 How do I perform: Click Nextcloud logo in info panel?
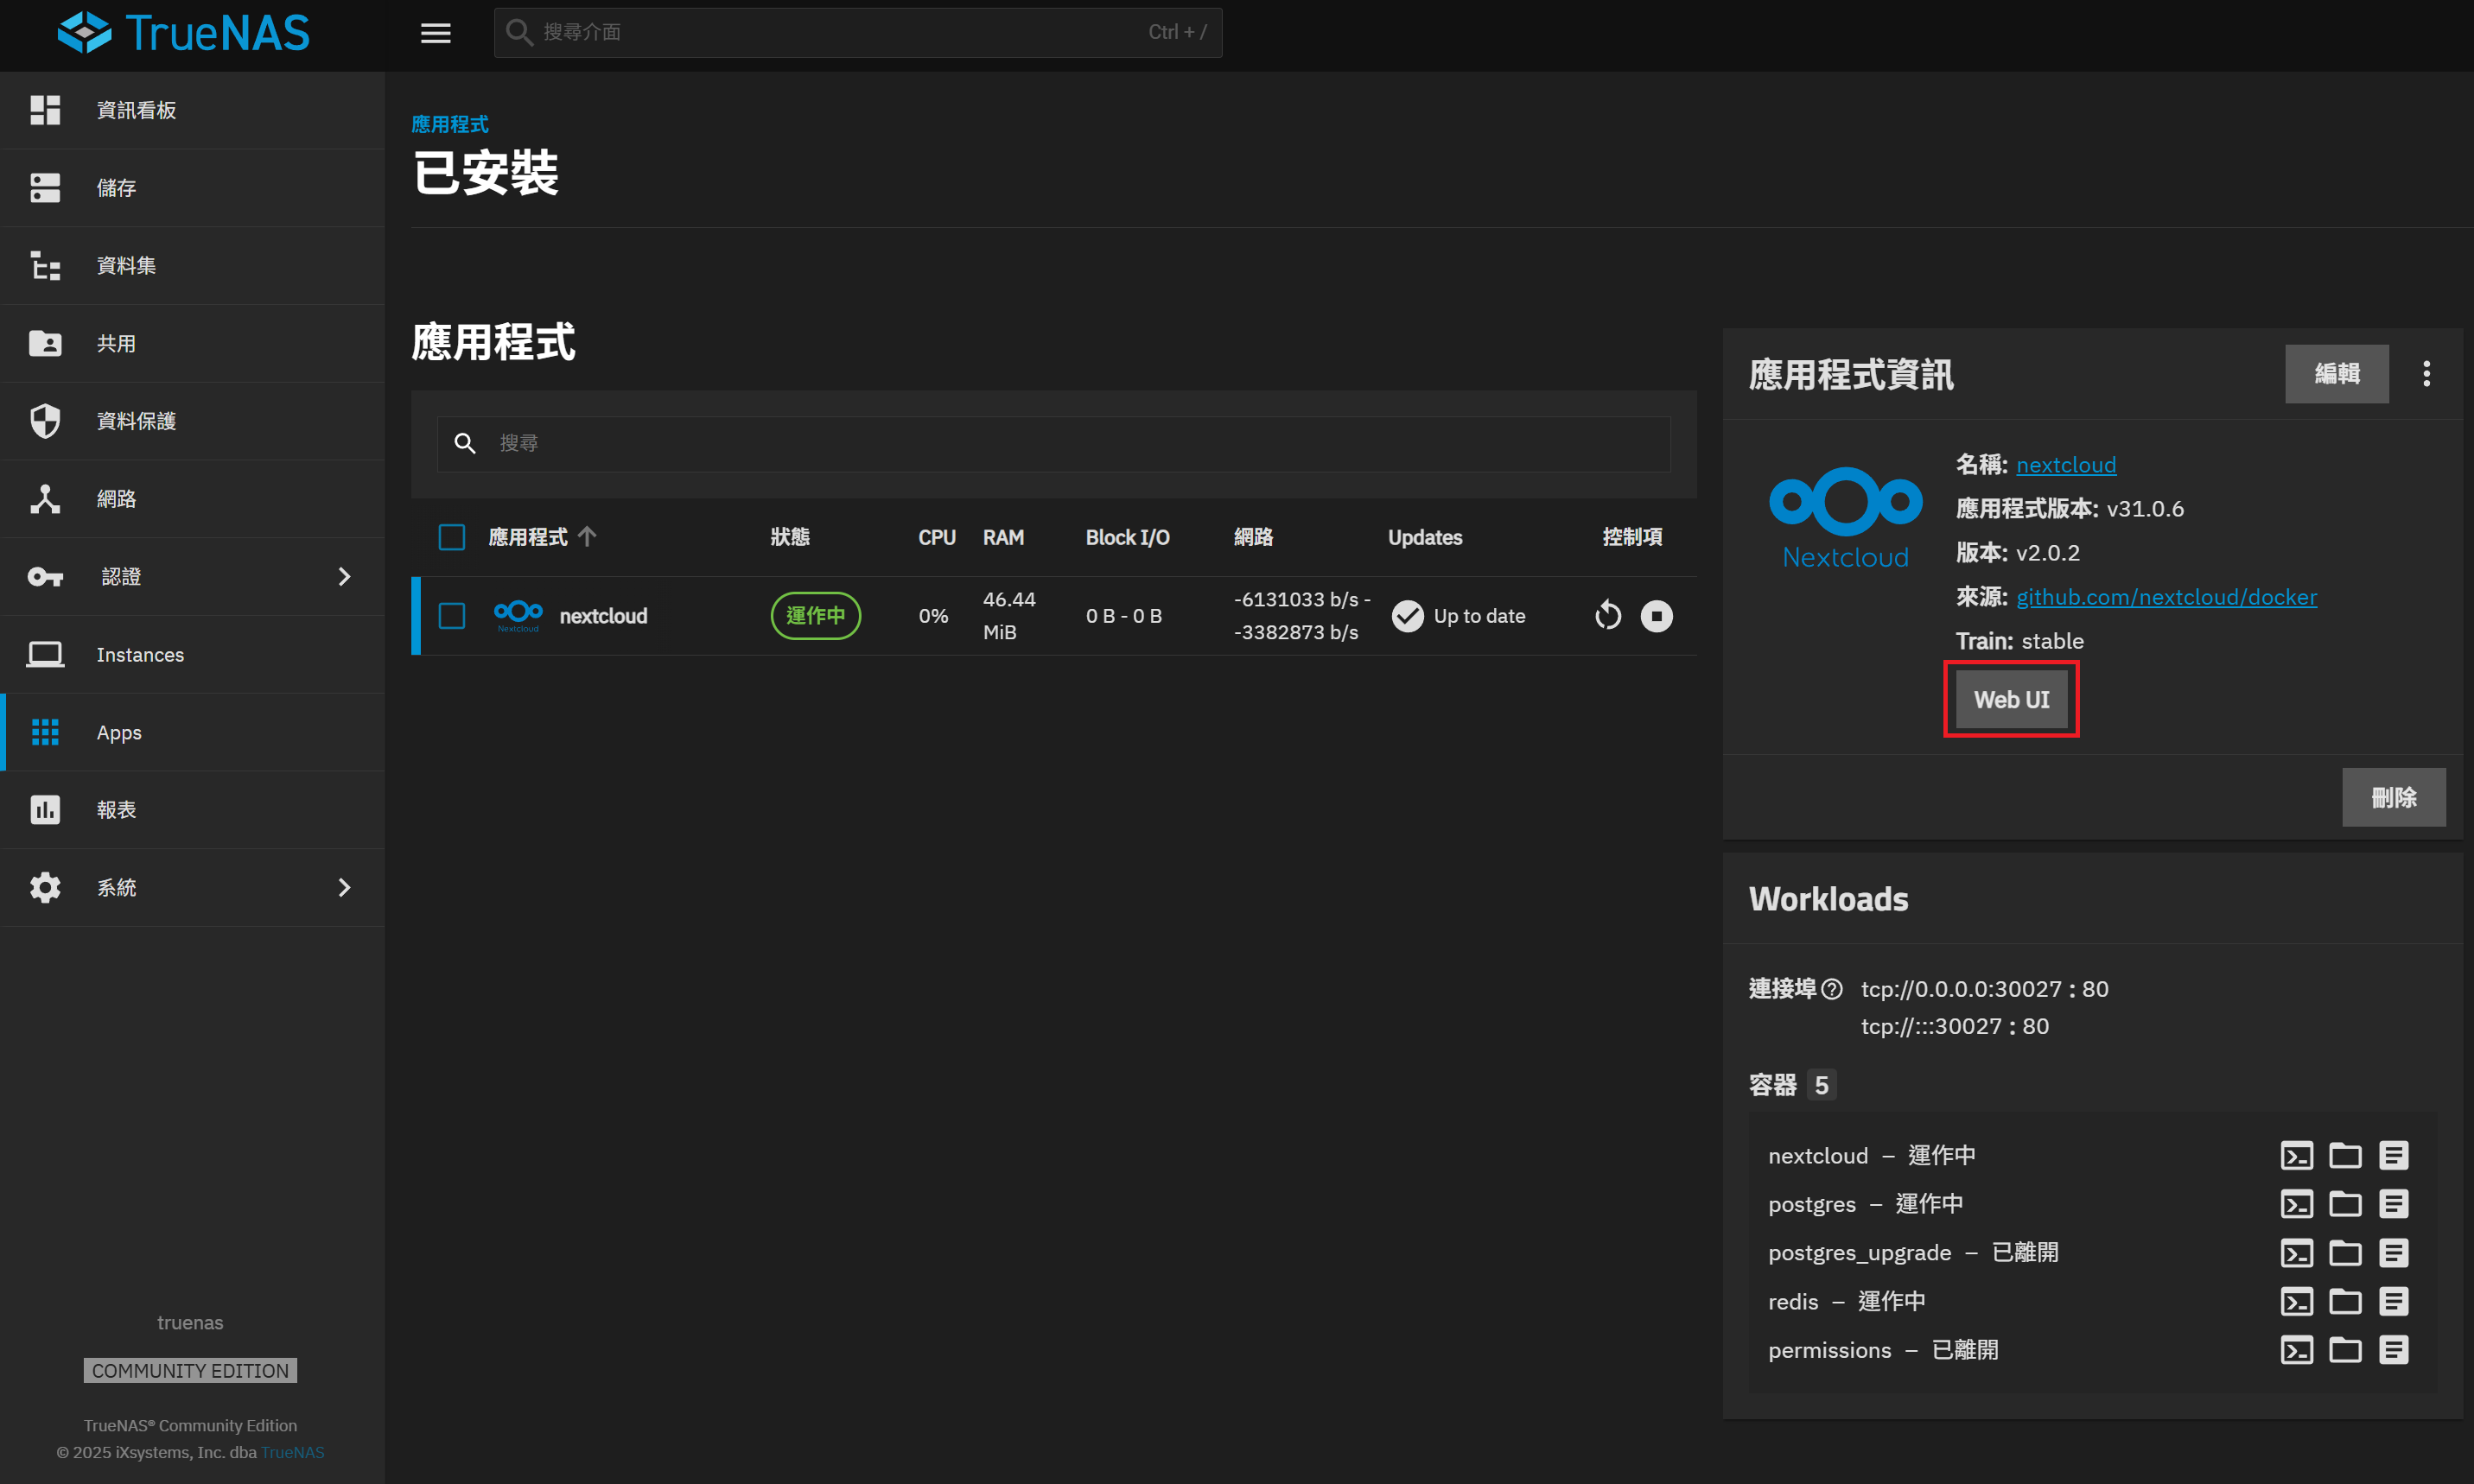1845,518
